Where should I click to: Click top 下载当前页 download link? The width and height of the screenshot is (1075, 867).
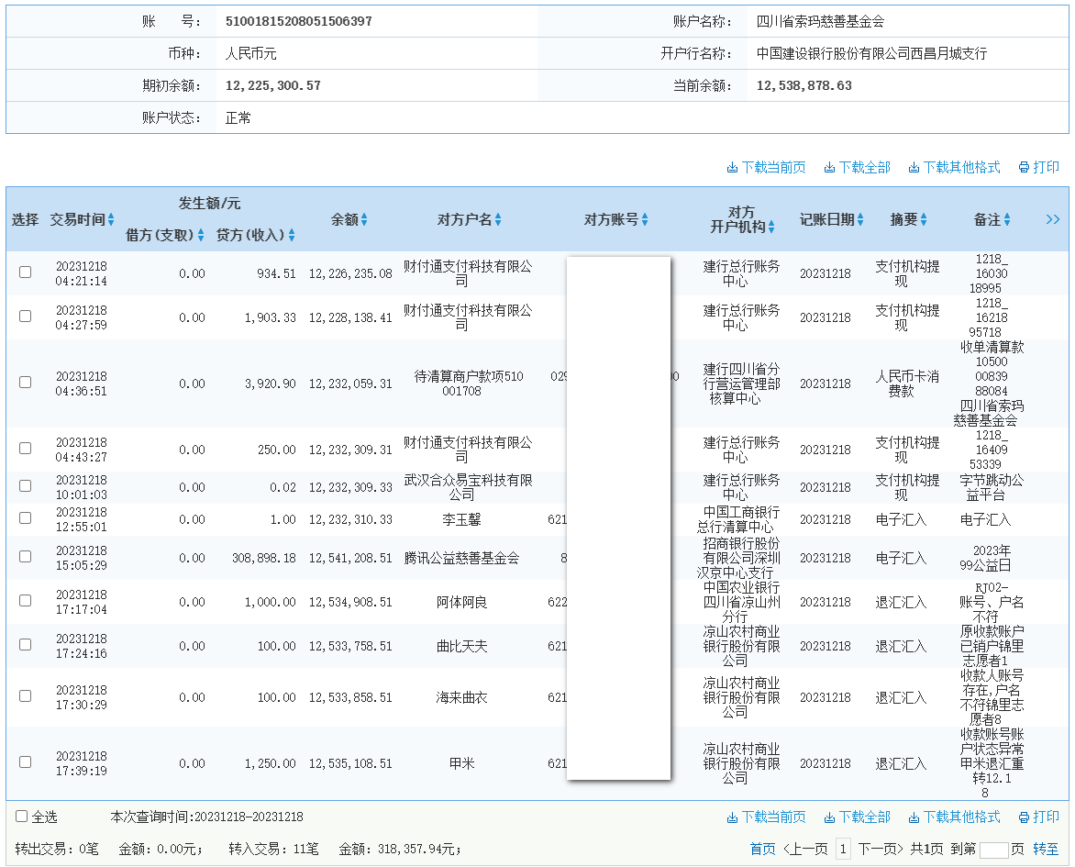[767, 167]
